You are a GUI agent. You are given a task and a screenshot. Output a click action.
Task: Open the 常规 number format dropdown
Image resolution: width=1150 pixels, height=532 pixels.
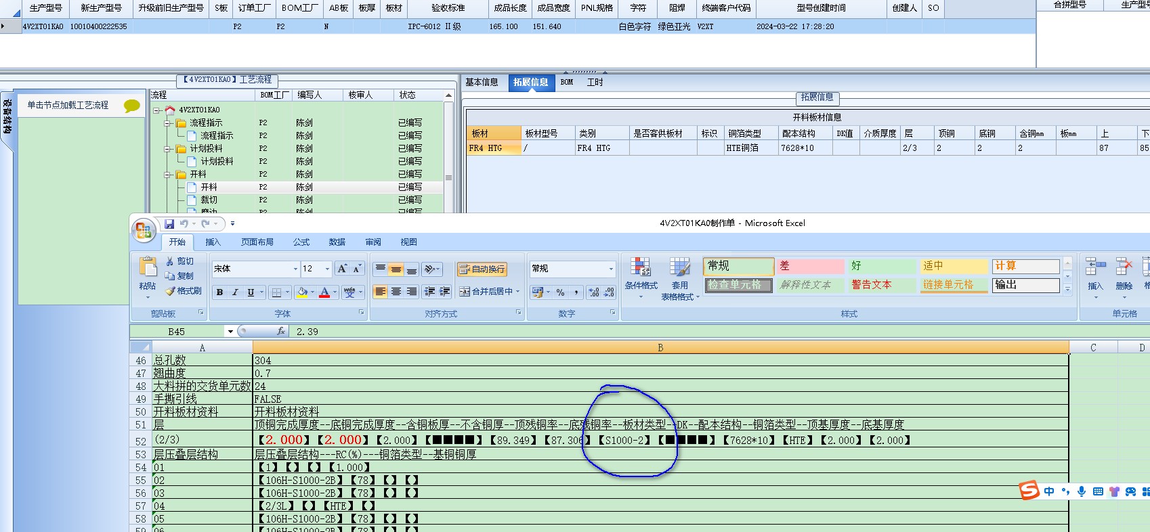[611, 269]
